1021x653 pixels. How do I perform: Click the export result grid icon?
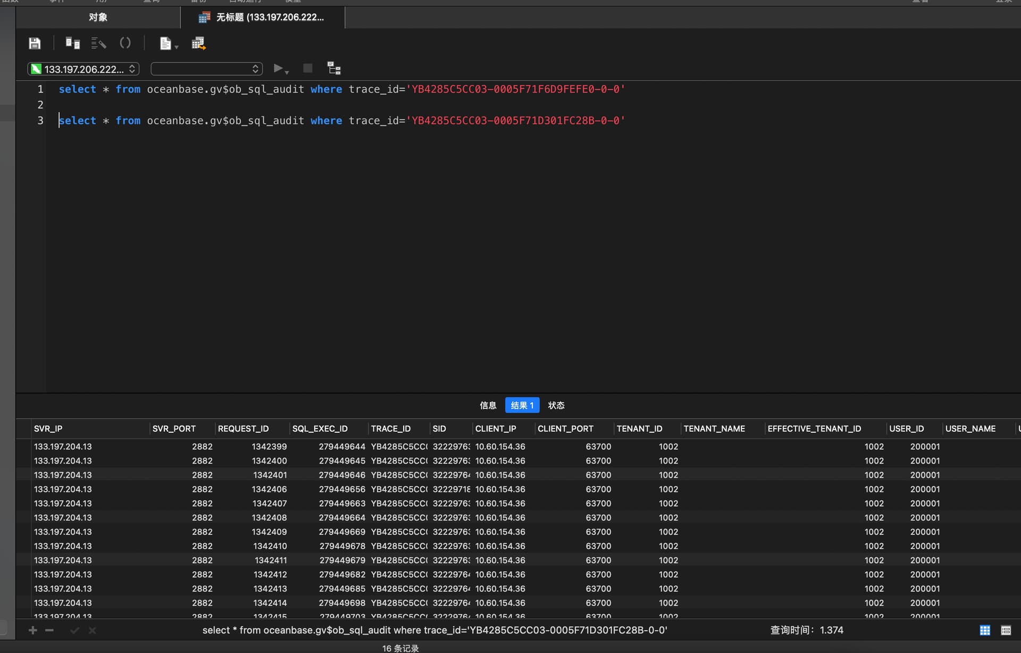click(x=198, y=43)
